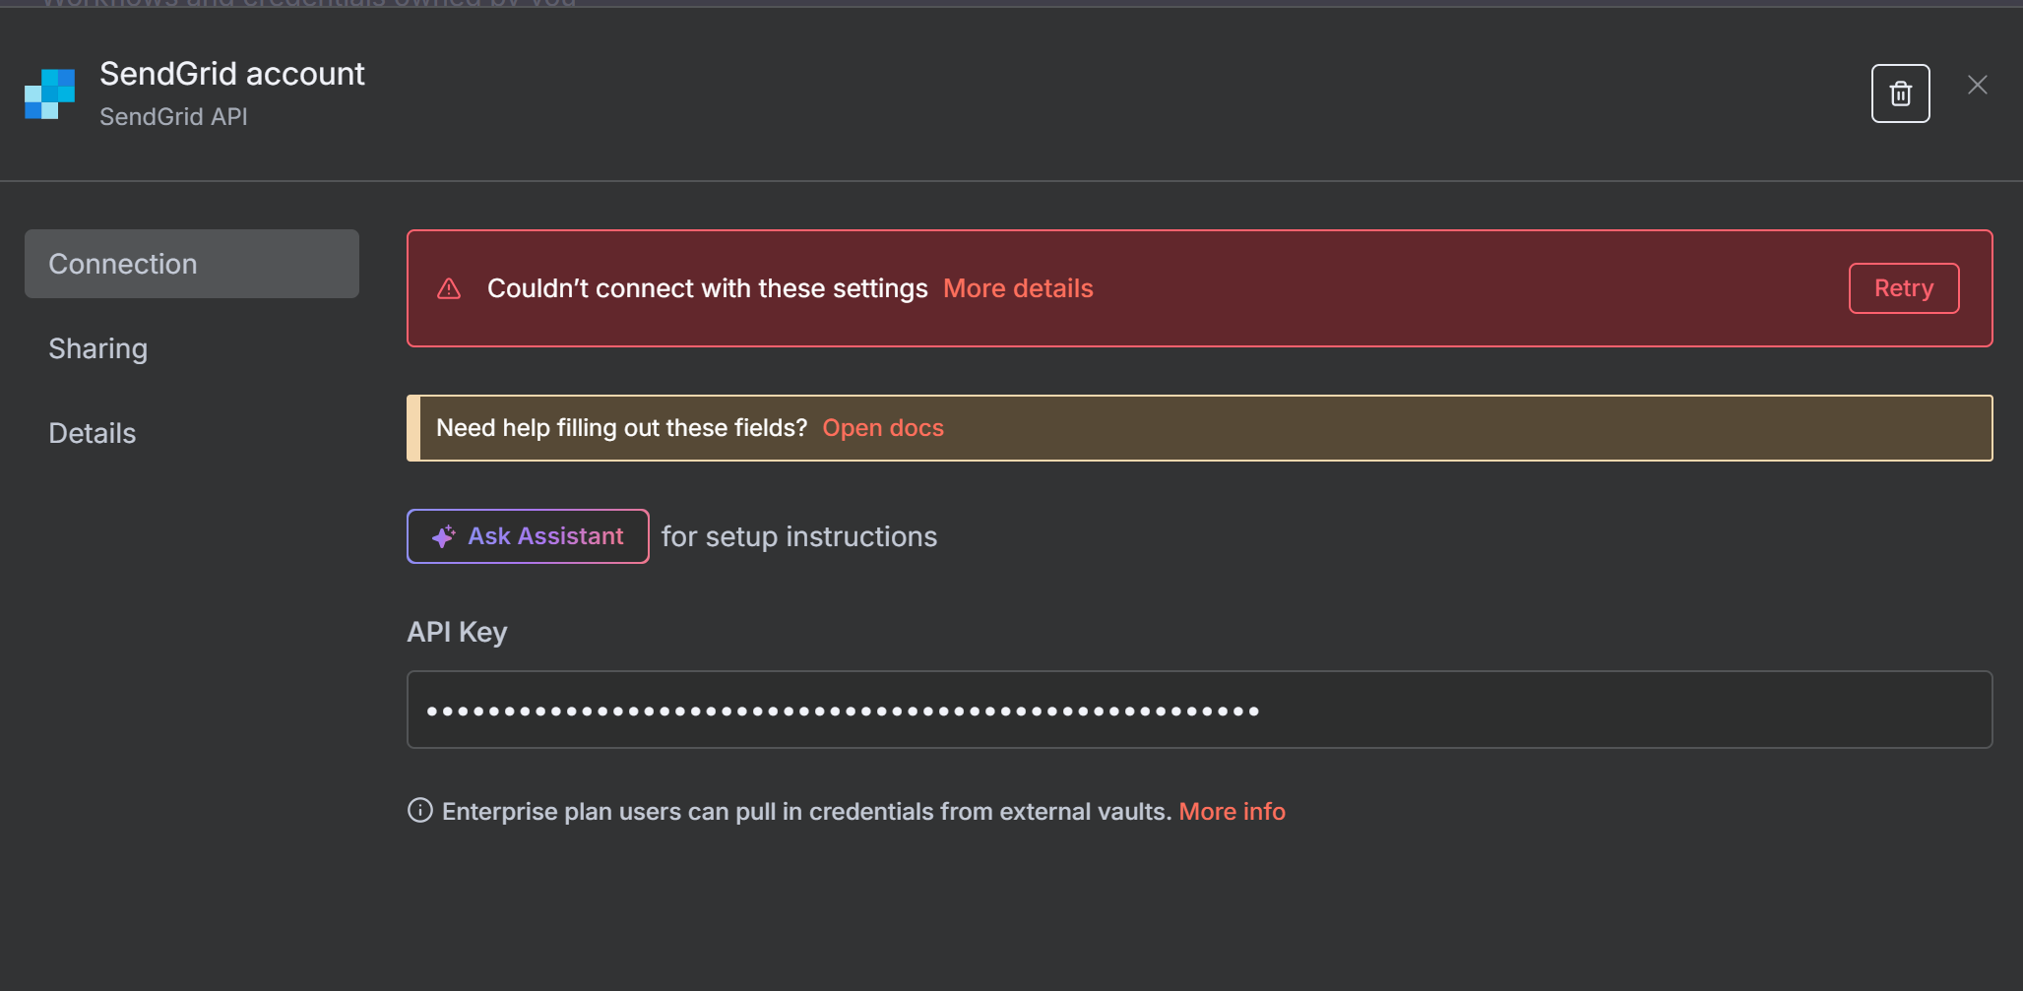The height and width of the screenshot is (991, 2023).
Task: Go to the Details tab
Action: coord(93,433)
